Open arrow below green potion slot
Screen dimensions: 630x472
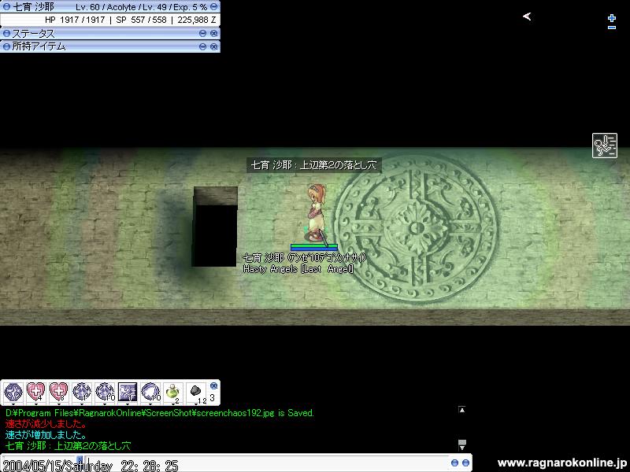point(173,404)
